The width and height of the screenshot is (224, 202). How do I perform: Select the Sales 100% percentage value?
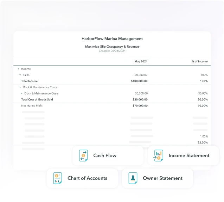(204, 75)
